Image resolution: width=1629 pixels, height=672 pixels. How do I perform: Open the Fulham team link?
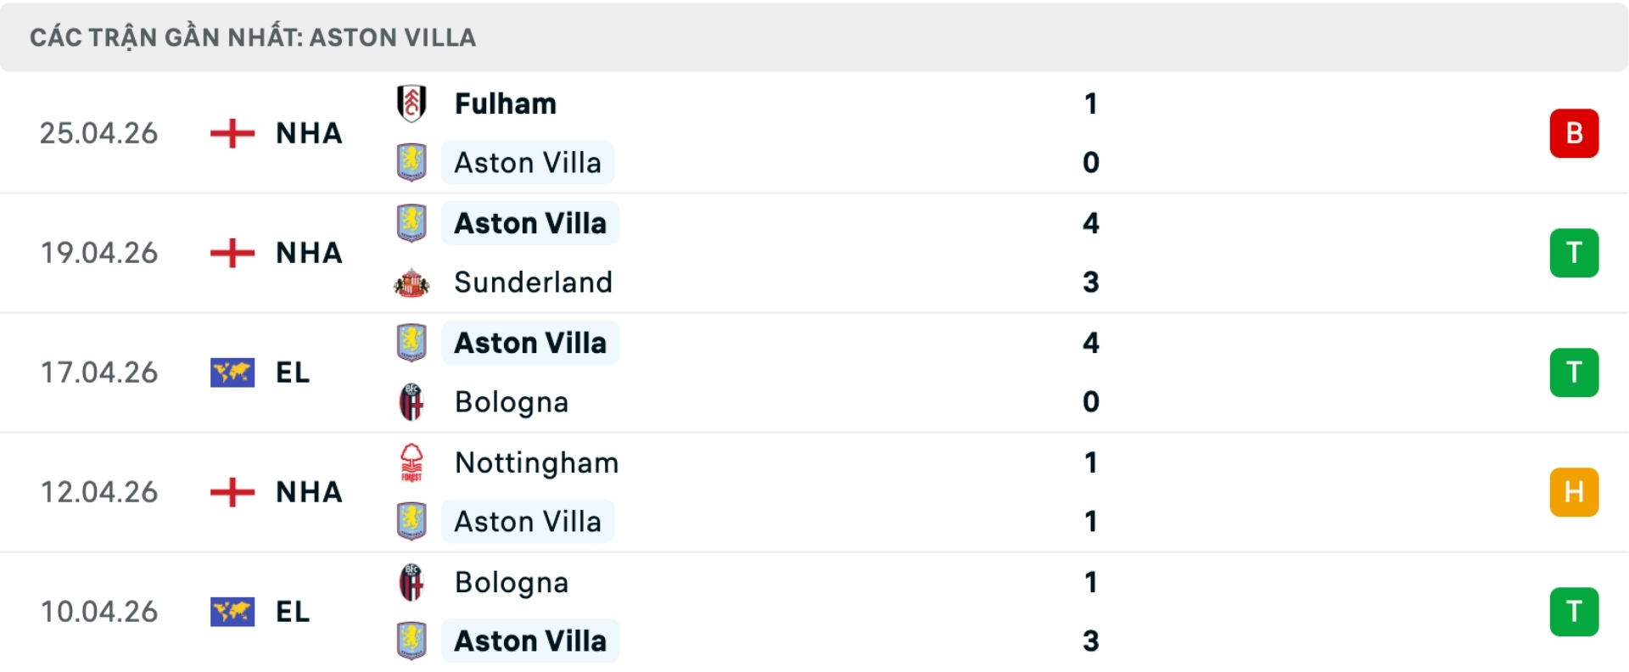[x=506, y=104]
